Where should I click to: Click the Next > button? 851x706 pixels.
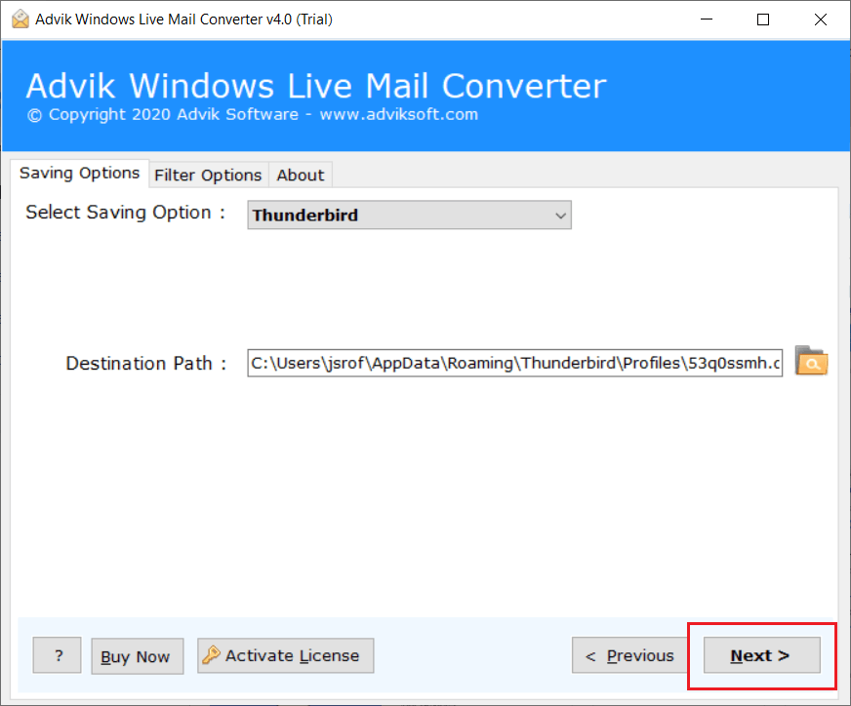tap(761, 655)
